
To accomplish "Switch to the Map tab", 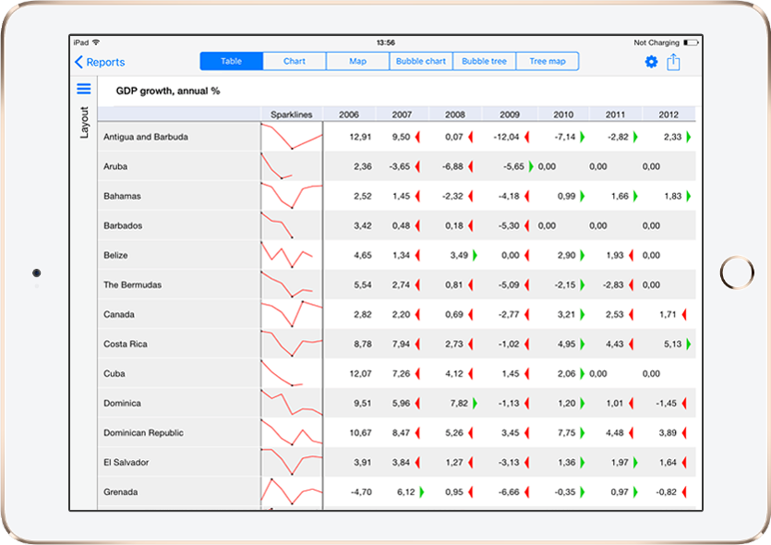I will coord(357,61).
